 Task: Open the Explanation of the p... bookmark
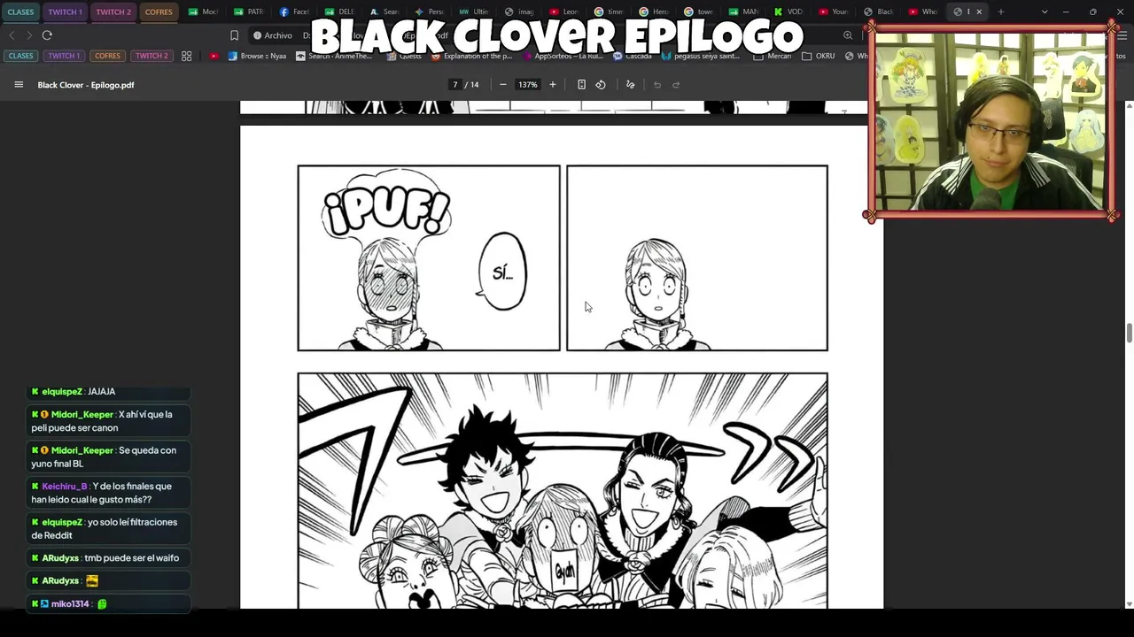click(x=471, y=56)
